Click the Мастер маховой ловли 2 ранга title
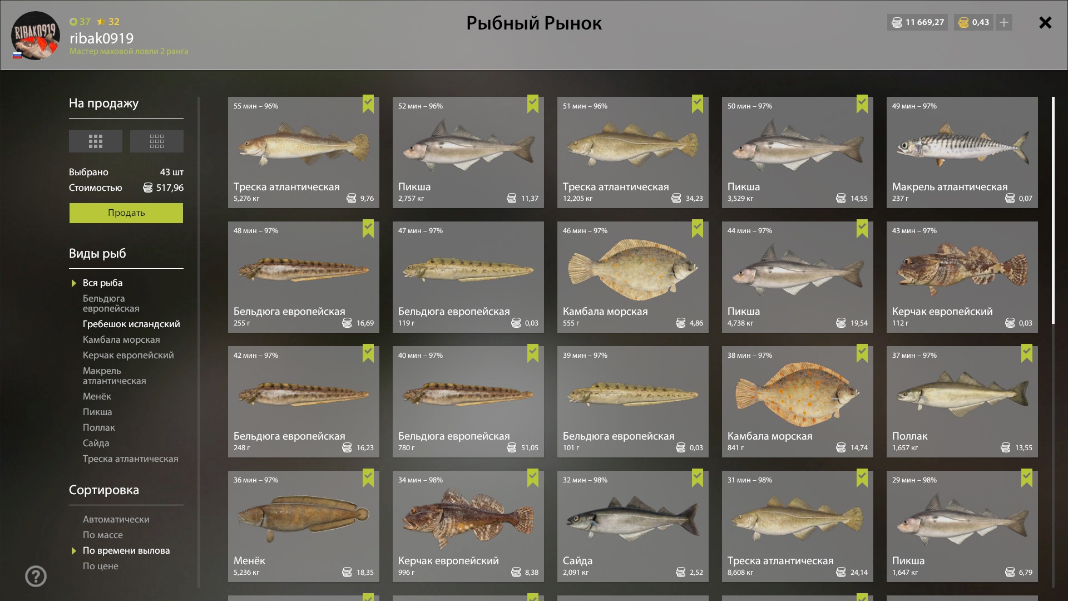 (x=128, y=51)
